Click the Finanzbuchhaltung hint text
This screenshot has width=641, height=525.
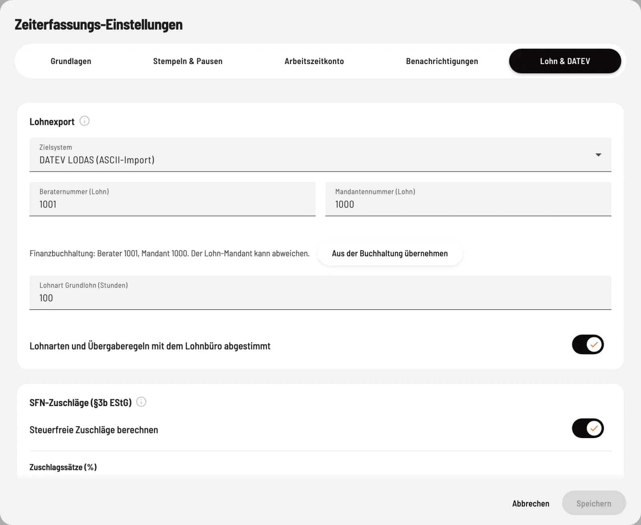[x=169, y=253]
